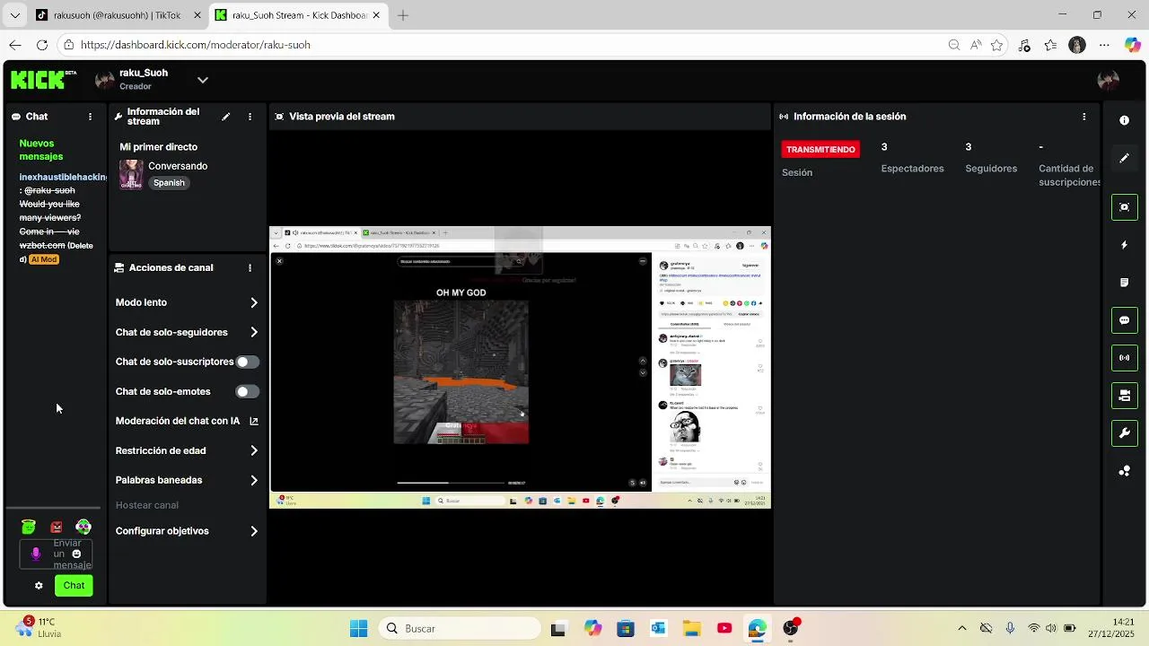Click the pencil icon in right sidebar

(x=1125, y=158)
